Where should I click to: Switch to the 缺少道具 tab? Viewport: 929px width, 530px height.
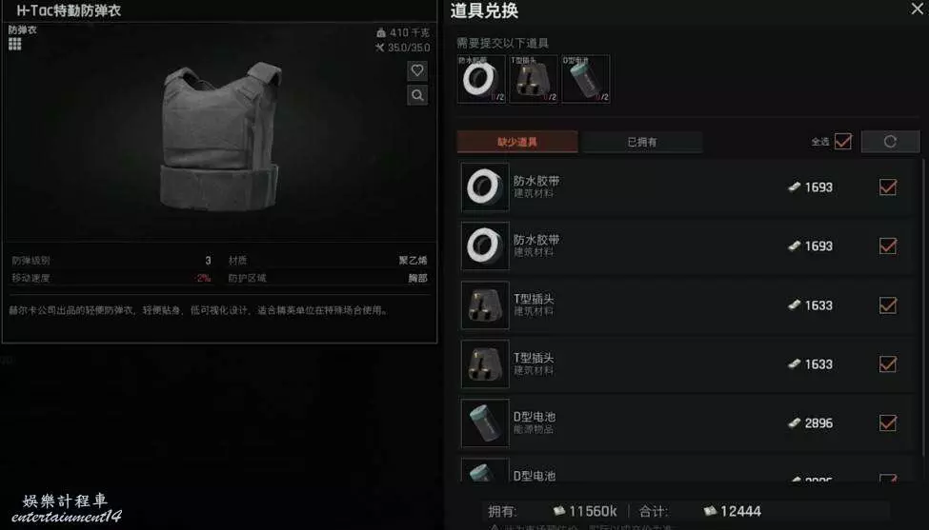point(517,142)
